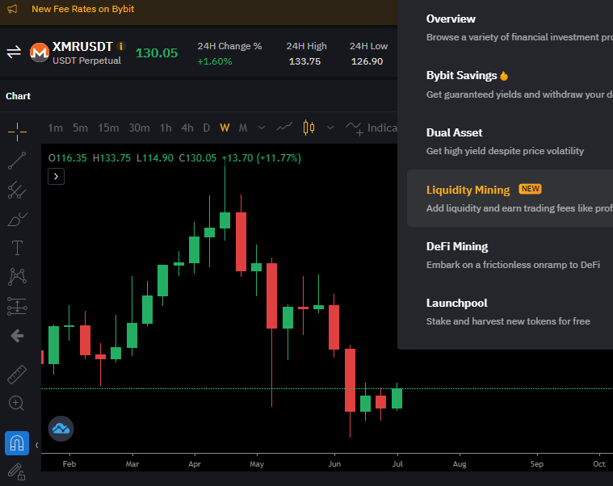Select the Text annotation tool
613x486 pixels.
17,248
